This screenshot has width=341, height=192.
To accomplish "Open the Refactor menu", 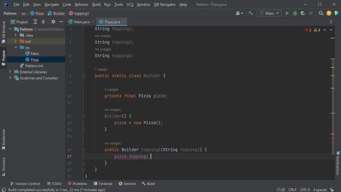I will 82,5.
